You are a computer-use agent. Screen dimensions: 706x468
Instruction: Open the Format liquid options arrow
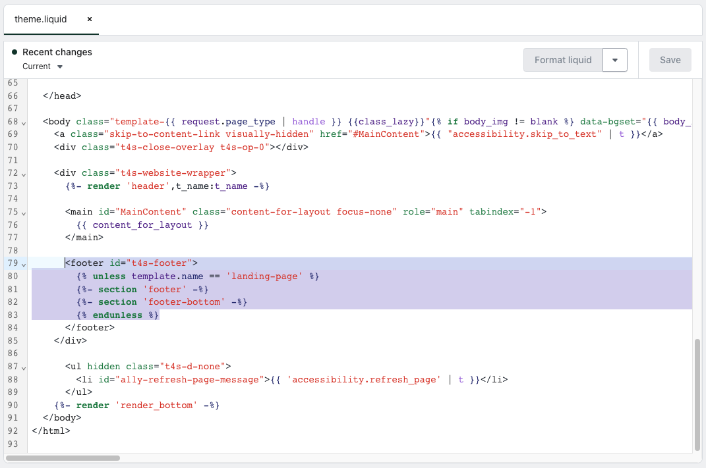pyautogui.click(x=614, y=60)
